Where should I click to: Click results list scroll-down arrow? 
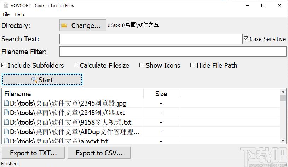coord(283,141)
